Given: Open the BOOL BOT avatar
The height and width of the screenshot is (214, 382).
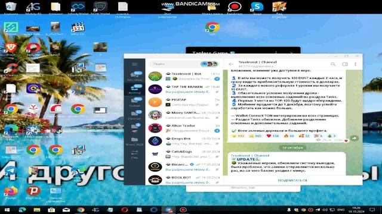Looking at the screenshot, I should pos(155,180).
